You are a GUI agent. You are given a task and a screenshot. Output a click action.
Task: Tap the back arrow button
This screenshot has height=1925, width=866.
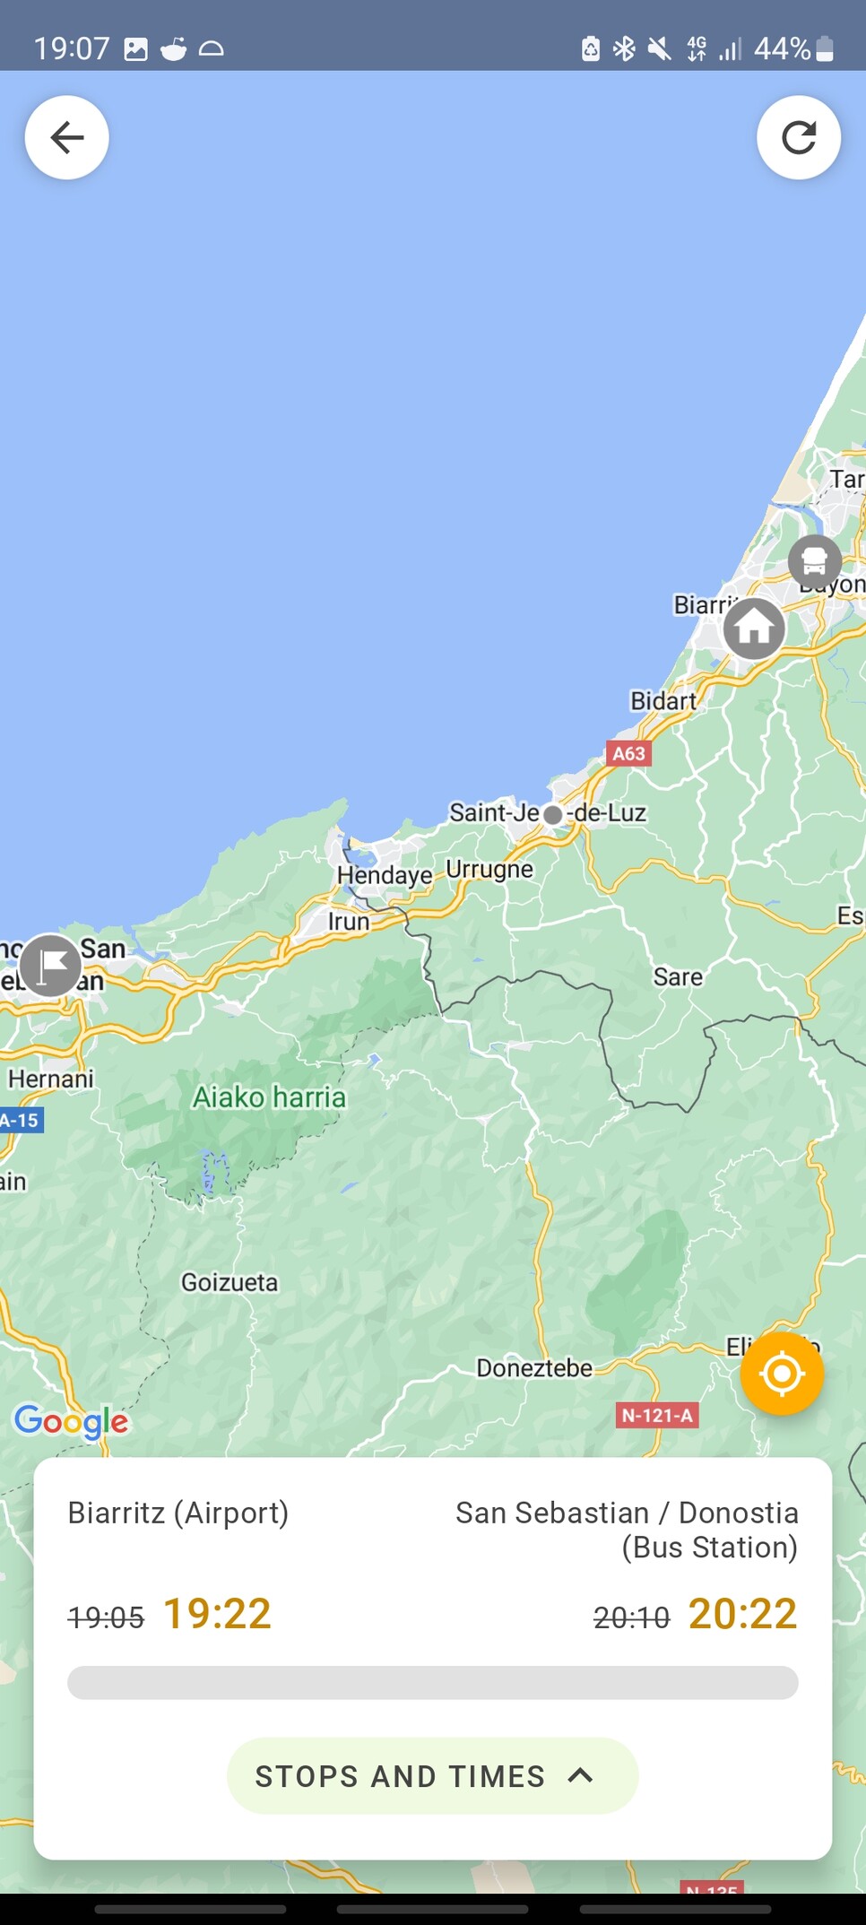(x=67, y=138)
